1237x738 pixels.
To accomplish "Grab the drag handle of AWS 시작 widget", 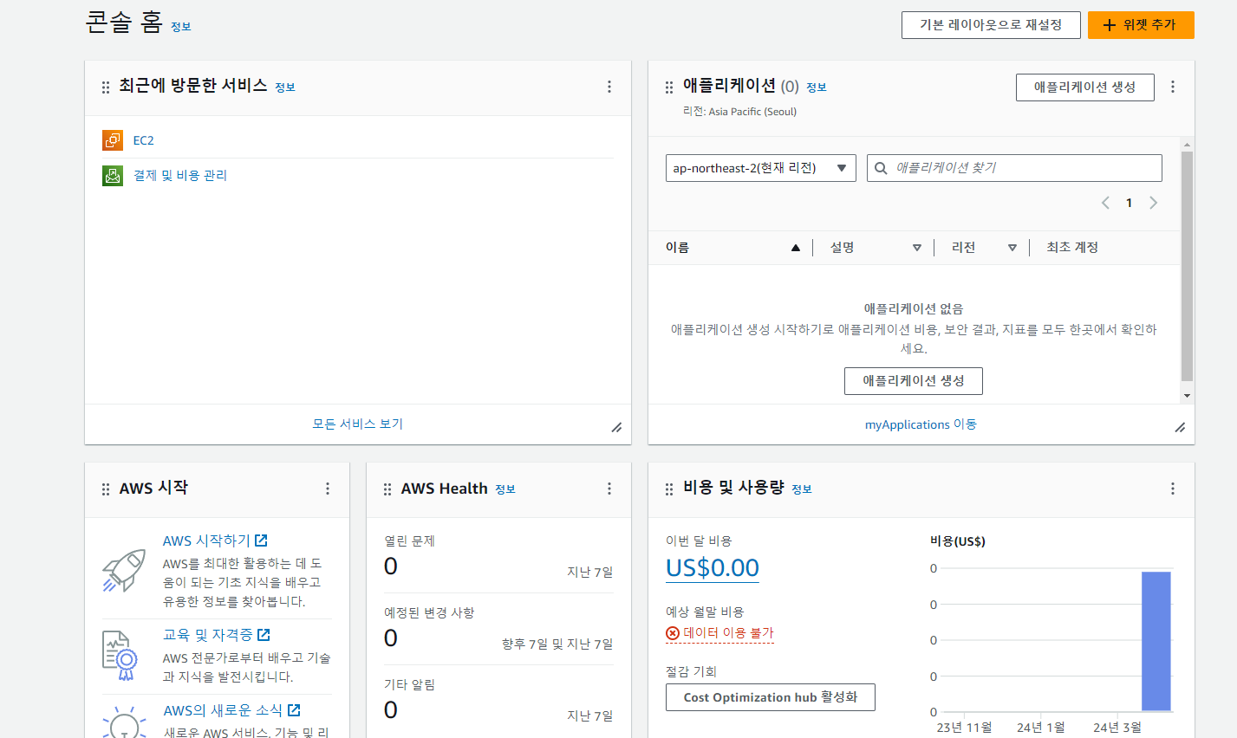I will point(106,489).
